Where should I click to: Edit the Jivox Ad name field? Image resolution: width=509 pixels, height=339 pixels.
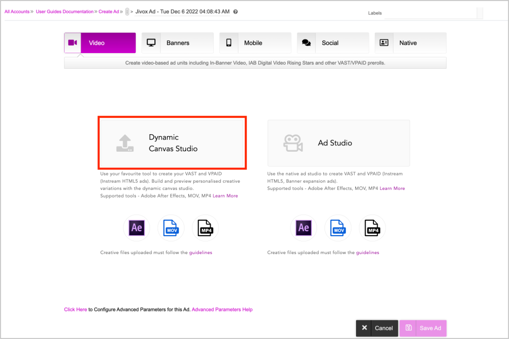click(x=182, y=12)
